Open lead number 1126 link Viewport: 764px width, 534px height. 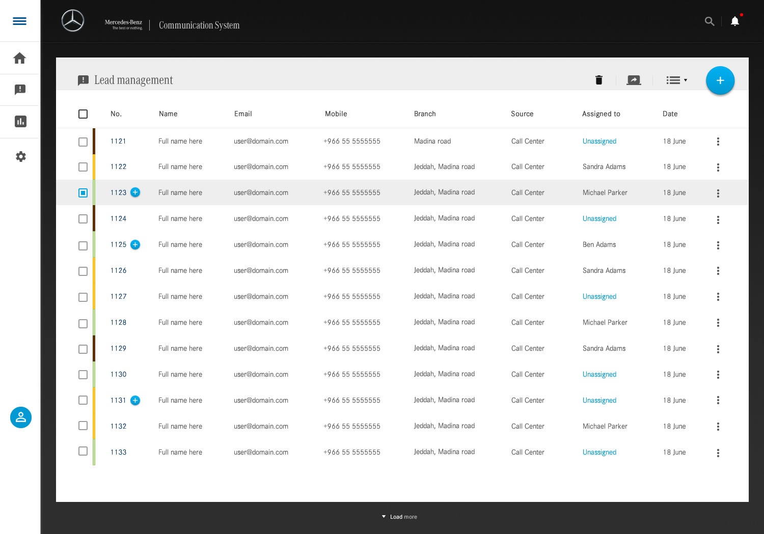click(118, 270)
